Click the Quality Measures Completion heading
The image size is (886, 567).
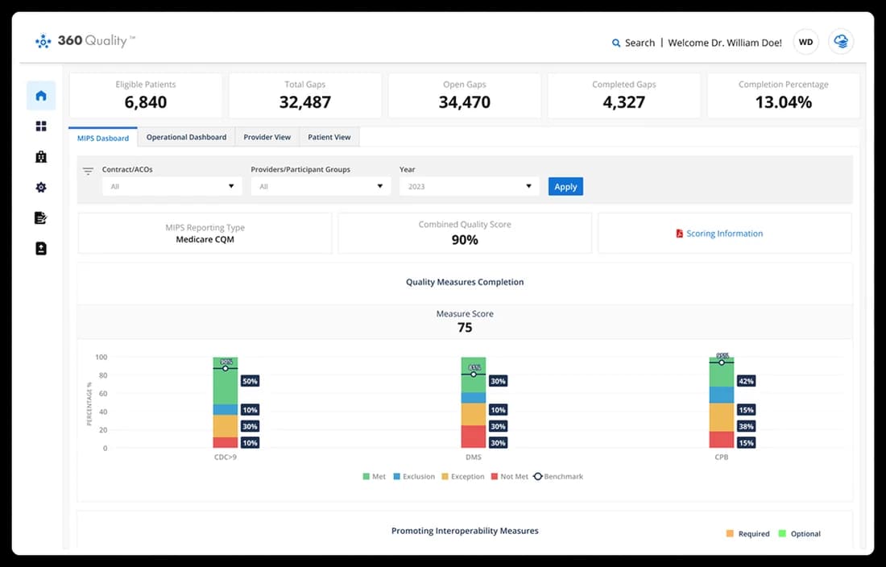pos(465,282)
